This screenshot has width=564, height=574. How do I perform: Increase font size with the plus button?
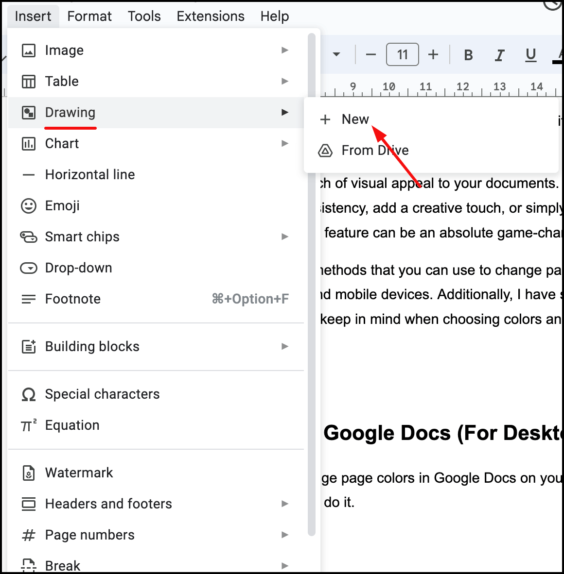point(433,55)
